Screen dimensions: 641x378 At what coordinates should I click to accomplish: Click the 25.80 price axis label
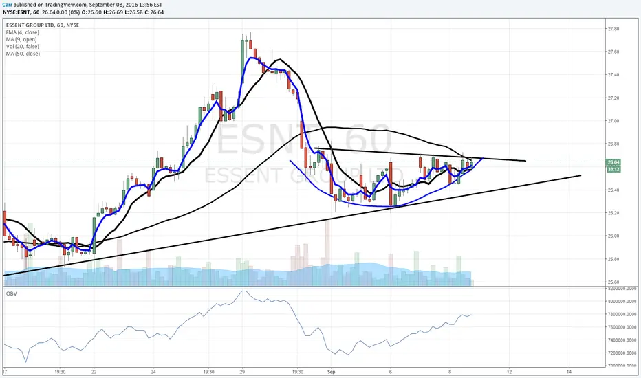click(x=613, y=259)
